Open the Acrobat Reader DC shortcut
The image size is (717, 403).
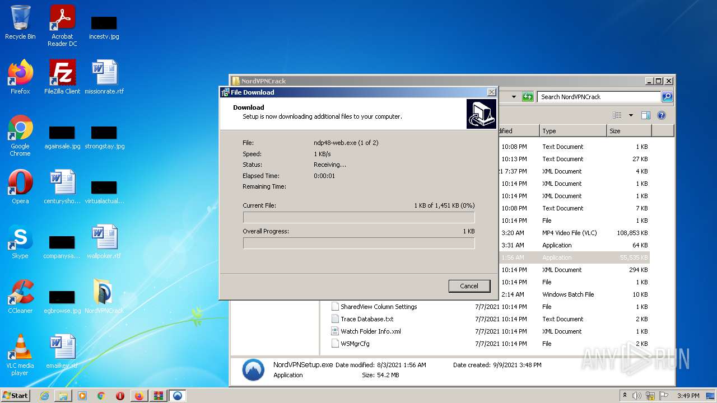click(62, 26)
